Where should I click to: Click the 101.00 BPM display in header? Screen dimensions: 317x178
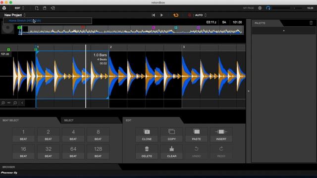pyautogui.click(x=237, y=22)
